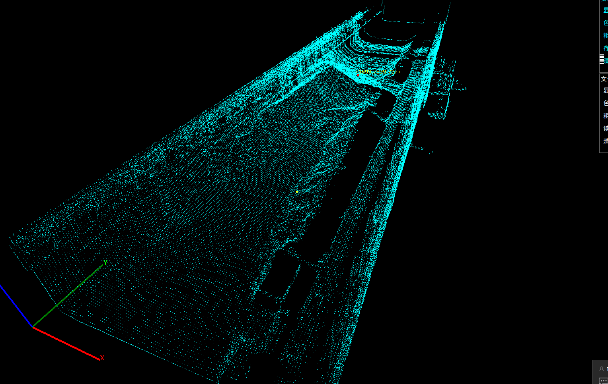The height and width of the screenshot is (384, 608).
Task: Click the white 清 clear option
Action: 605,141
